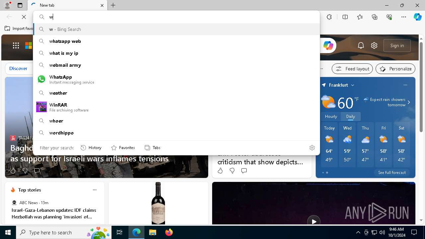The width and height of the screenshot is (425, 239).
Task: Show hidden system tray icons
Action: tap(358, 232)
